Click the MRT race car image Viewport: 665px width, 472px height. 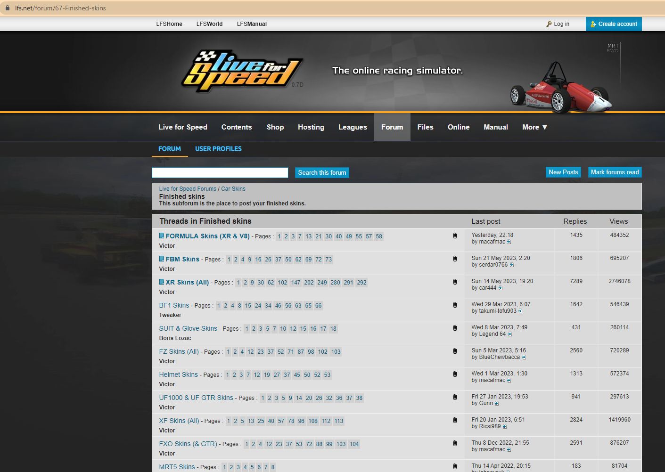point(561,90)
